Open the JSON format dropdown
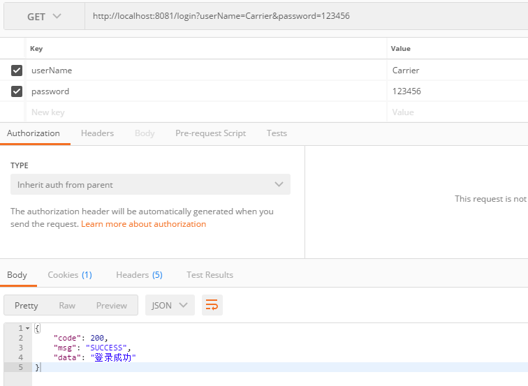Image resolution: width=528 pixels, height=386 pixels. (170, 305)
